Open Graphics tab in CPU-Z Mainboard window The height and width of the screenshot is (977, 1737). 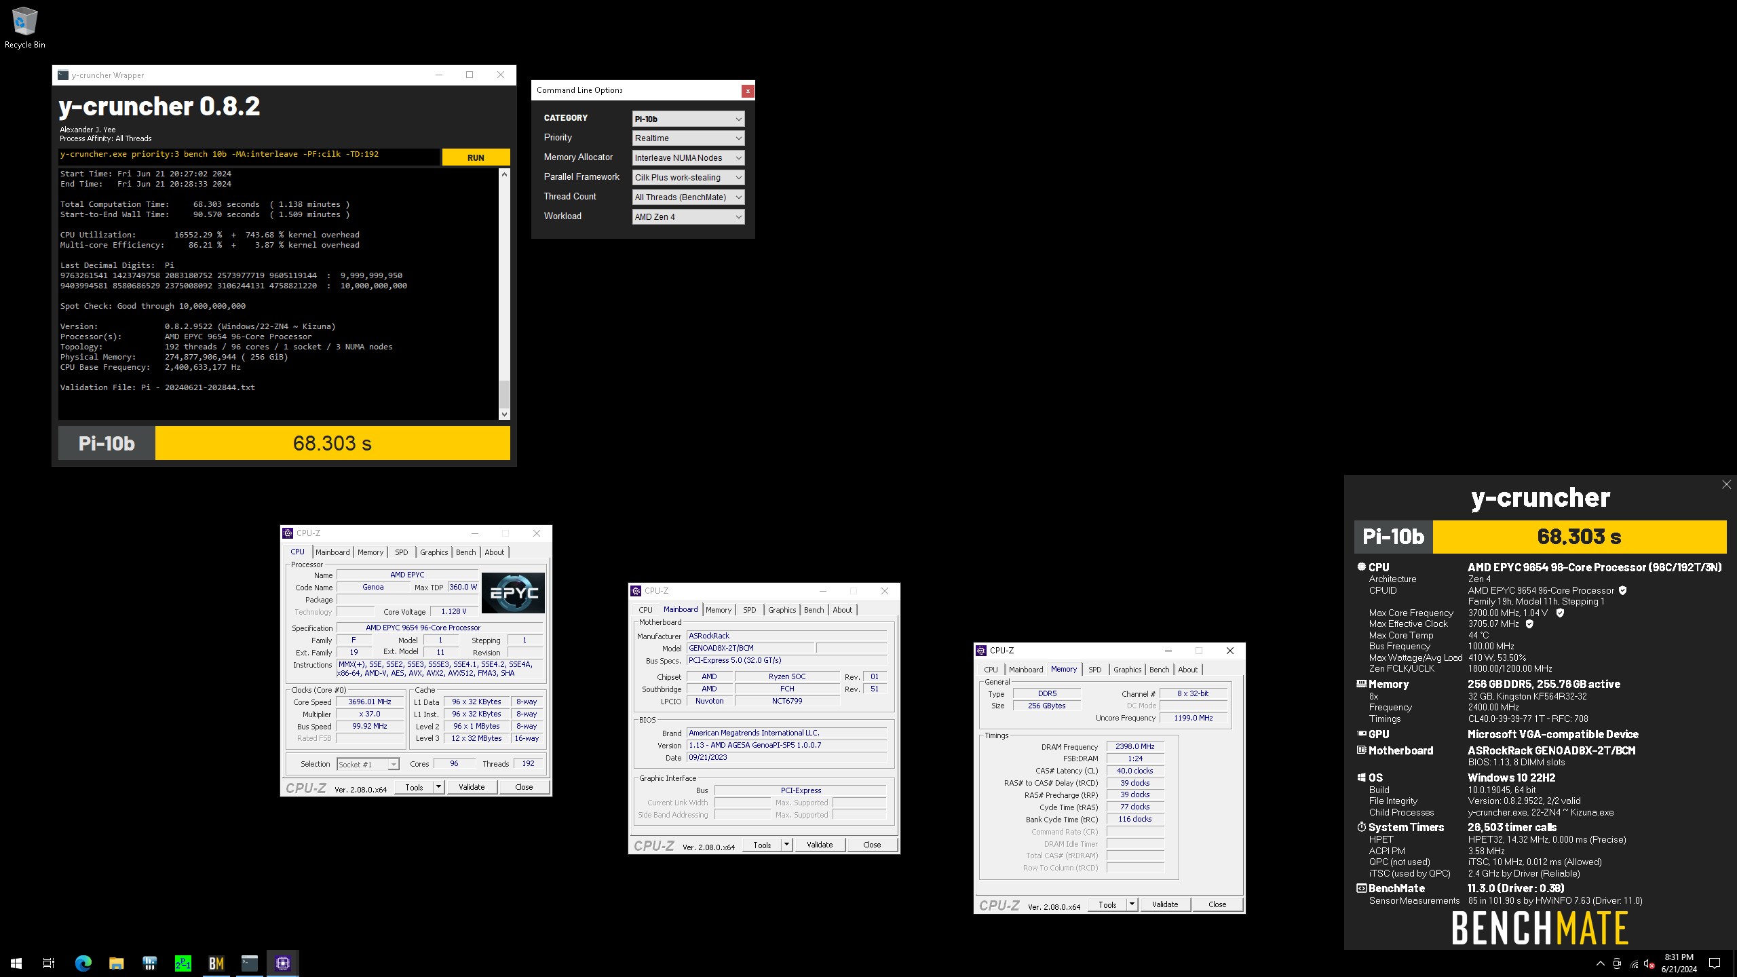782,610
